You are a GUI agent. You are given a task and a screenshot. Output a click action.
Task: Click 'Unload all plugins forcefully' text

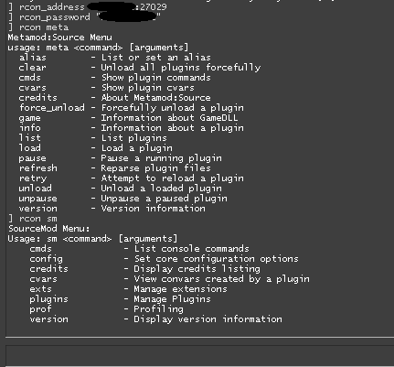[181, 68]
